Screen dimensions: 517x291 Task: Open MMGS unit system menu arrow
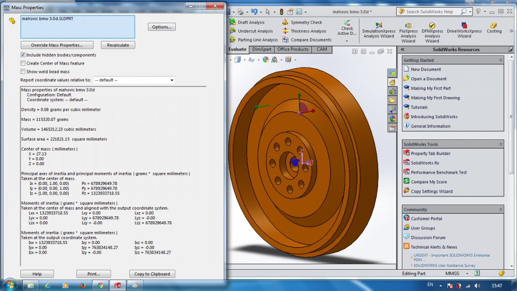[x=467, y=273]
